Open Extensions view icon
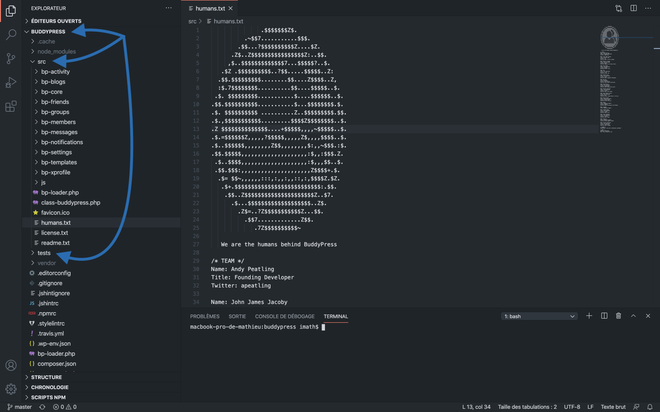 pyautogui.click(x=11, y=107)
